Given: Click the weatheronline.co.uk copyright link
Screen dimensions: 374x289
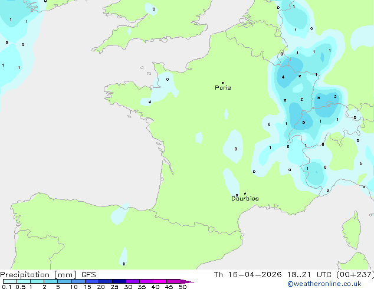Looking at the screenshot, I should point(324,284).
